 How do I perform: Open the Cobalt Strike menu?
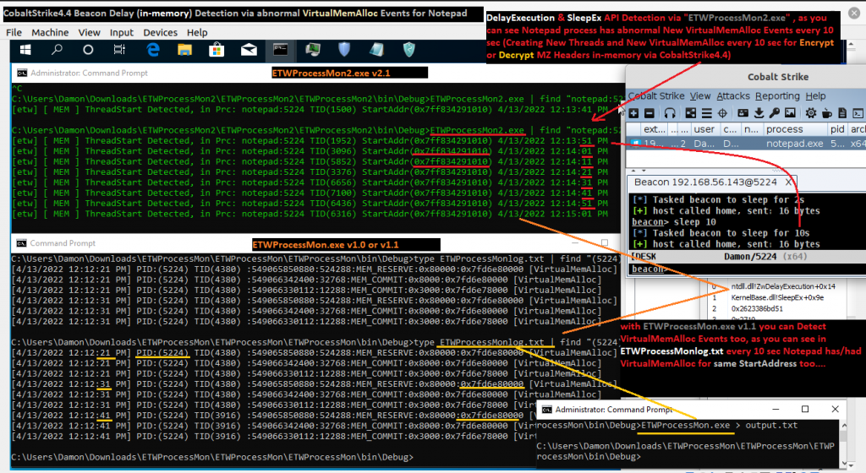click(x=656, y=96)
